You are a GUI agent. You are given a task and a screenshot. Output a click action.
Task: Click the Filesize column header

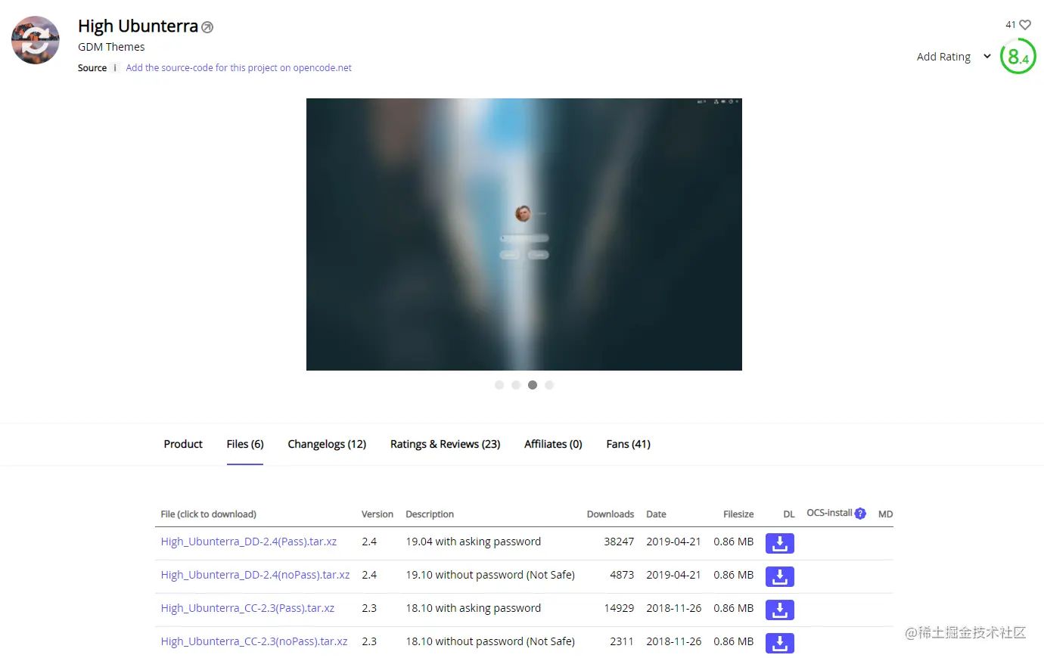pos(738,514)
